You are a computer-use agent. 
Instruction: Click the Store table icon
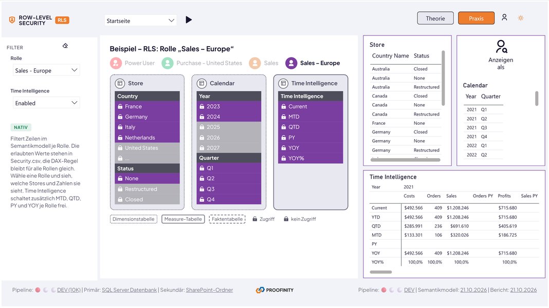[120, 83]
